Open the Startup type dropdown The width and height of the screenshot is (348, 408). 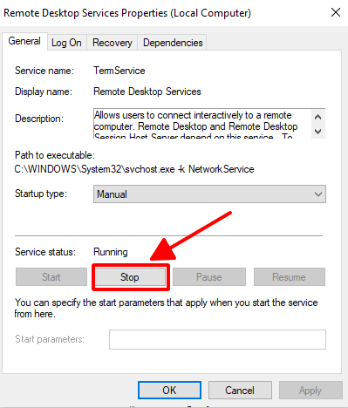(209, 194)
